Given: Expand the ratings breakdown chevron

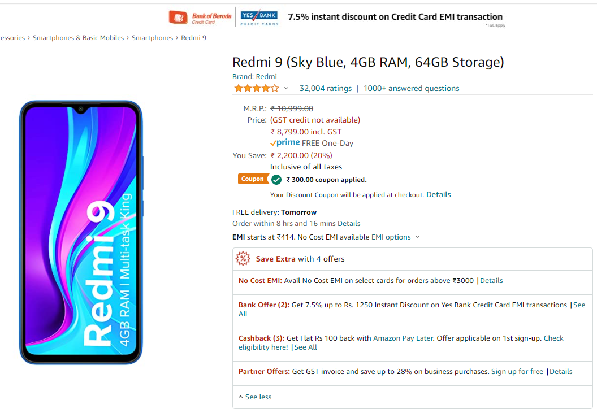Looking at the screenshot, I should 286,88.
